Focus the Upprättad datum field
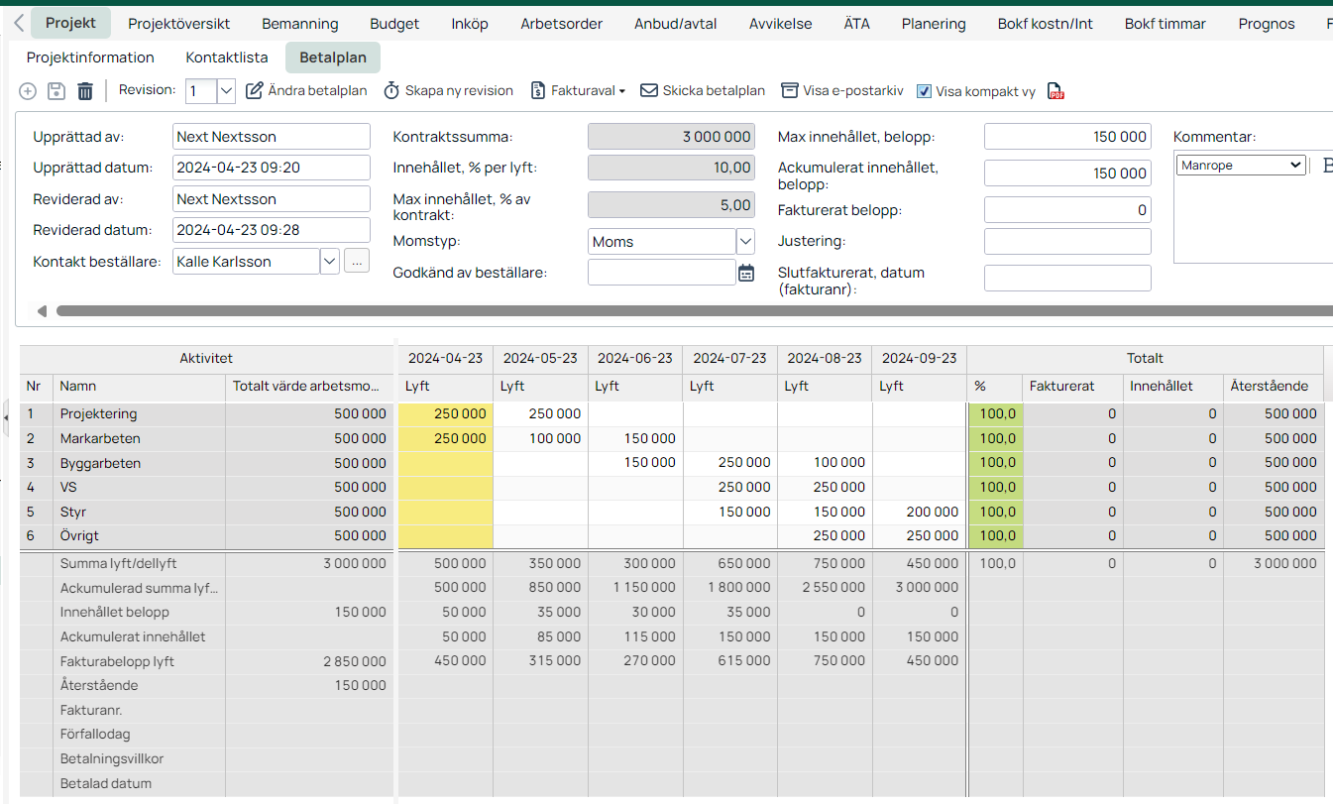The image size is (1333, 804). click(x=272, y=168)
